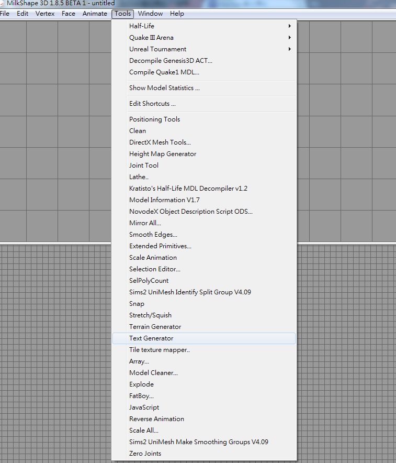The width and height of the screenshot is (396, 463).
Task: Select Sims2 UniMesh Make Smoothing Groups V4.09
Action: click(x=203, y=442)
